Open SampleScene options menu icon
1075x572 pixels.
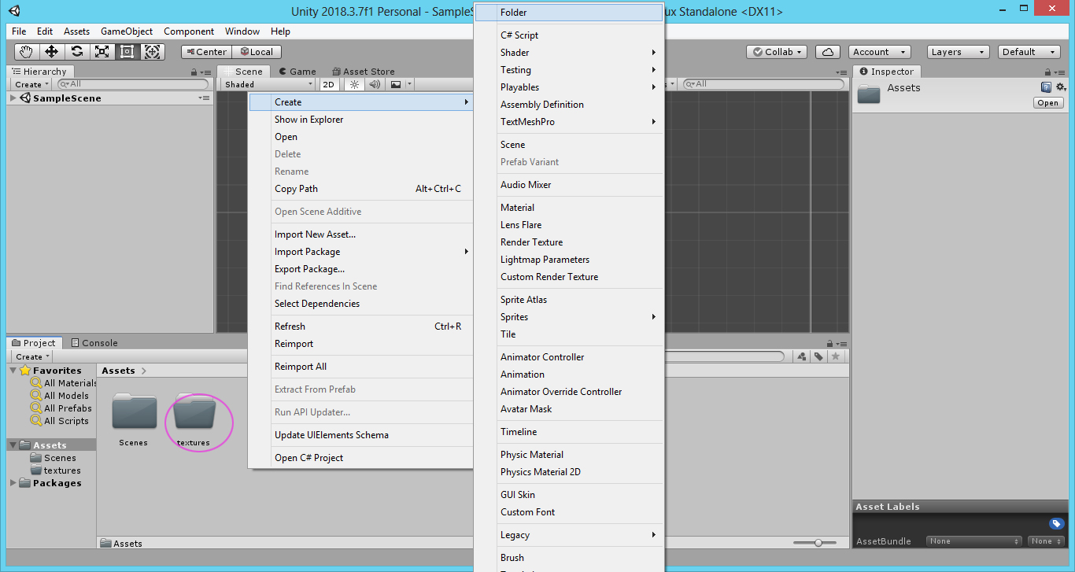204,98
